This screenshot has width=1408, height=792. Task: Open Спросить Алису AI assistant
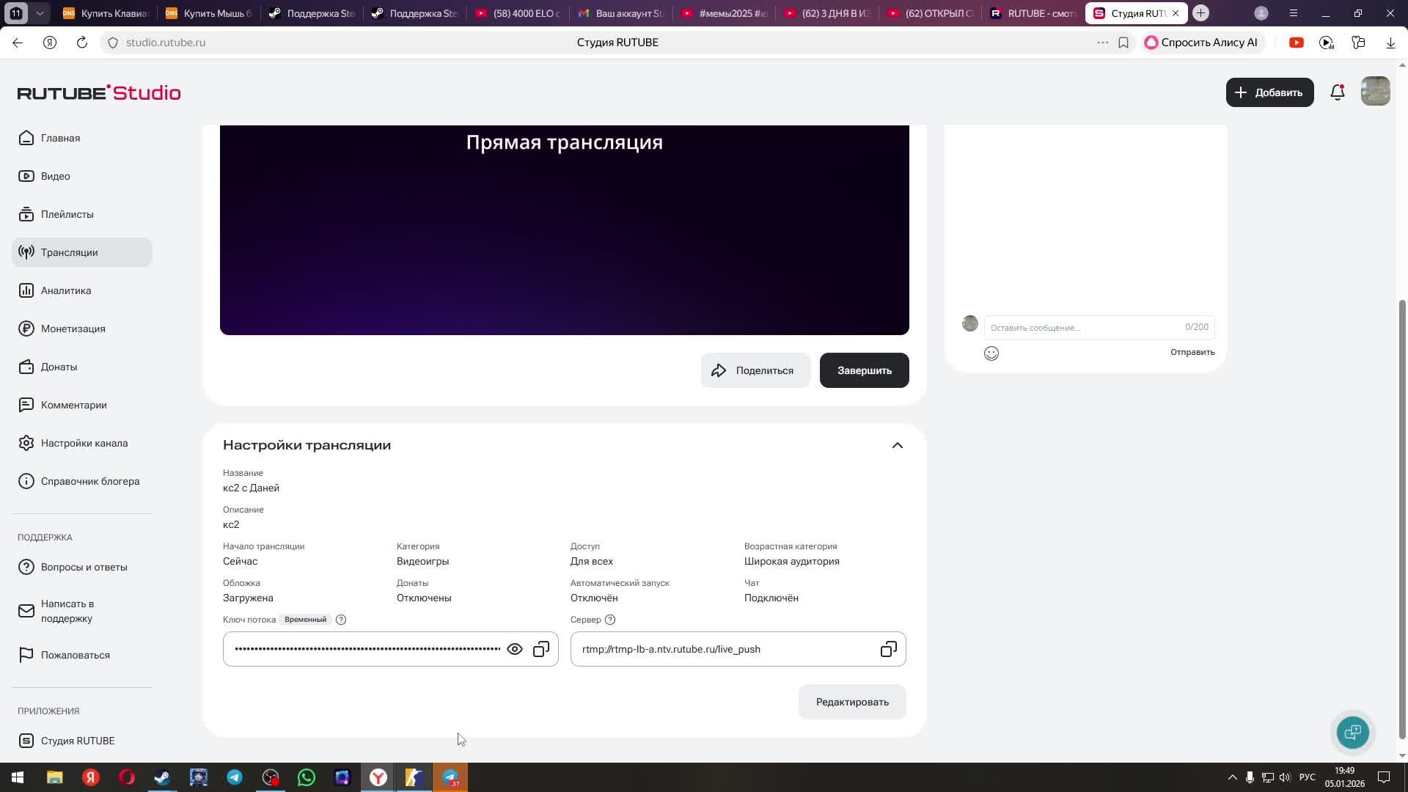[x=1202, y=43]
